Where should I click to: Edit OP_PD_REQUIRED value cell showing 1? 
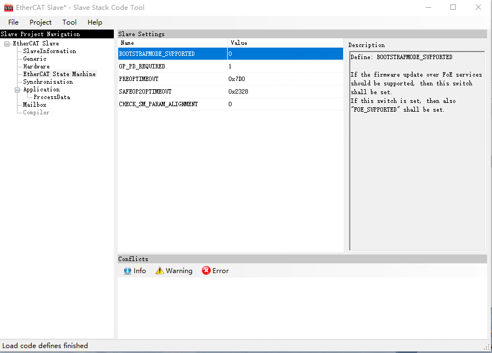[x=285, y=66]
